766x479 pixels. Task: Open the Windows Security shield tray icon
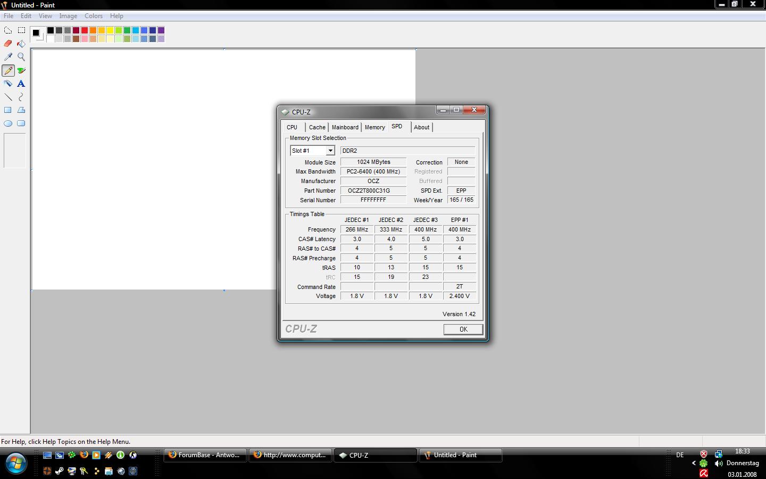[x=704, y=454]
